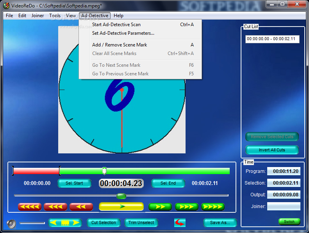Click the fastest forward green button

click(x=213, y=206)
